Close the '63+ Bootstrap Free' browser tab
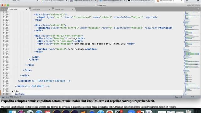Screen dimensions: 201x113 click(x=153, y=1)
